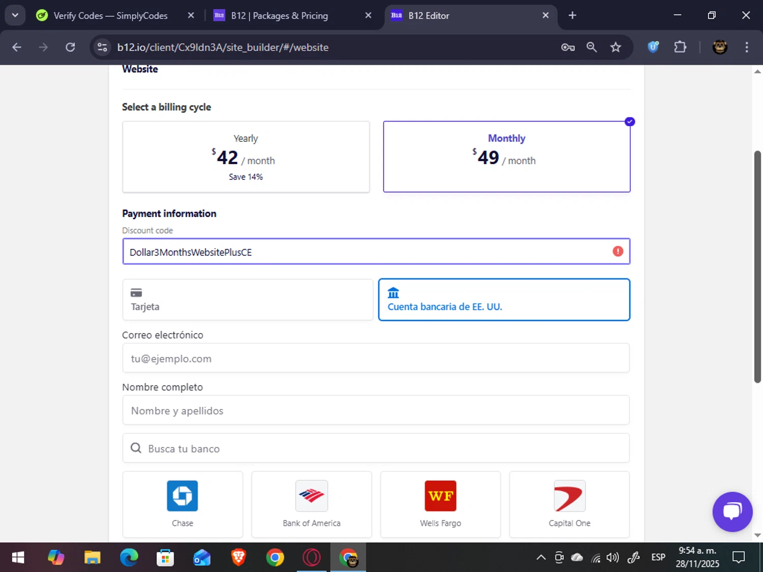
Task: Select the B12 Editor tab
Action: (429, 16)
